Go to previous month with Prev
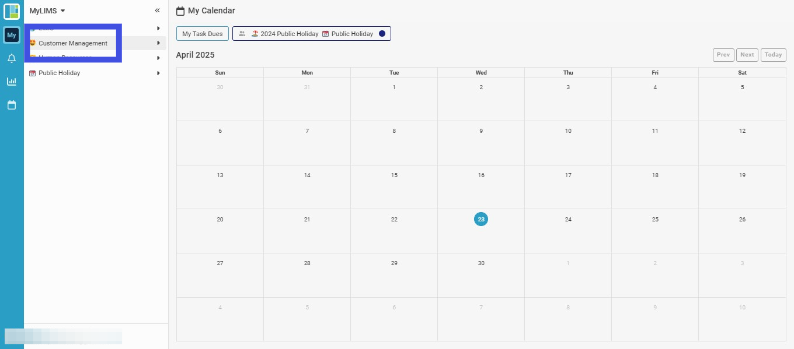This screenshot has width=794, height=349. [x=723, y=55]
